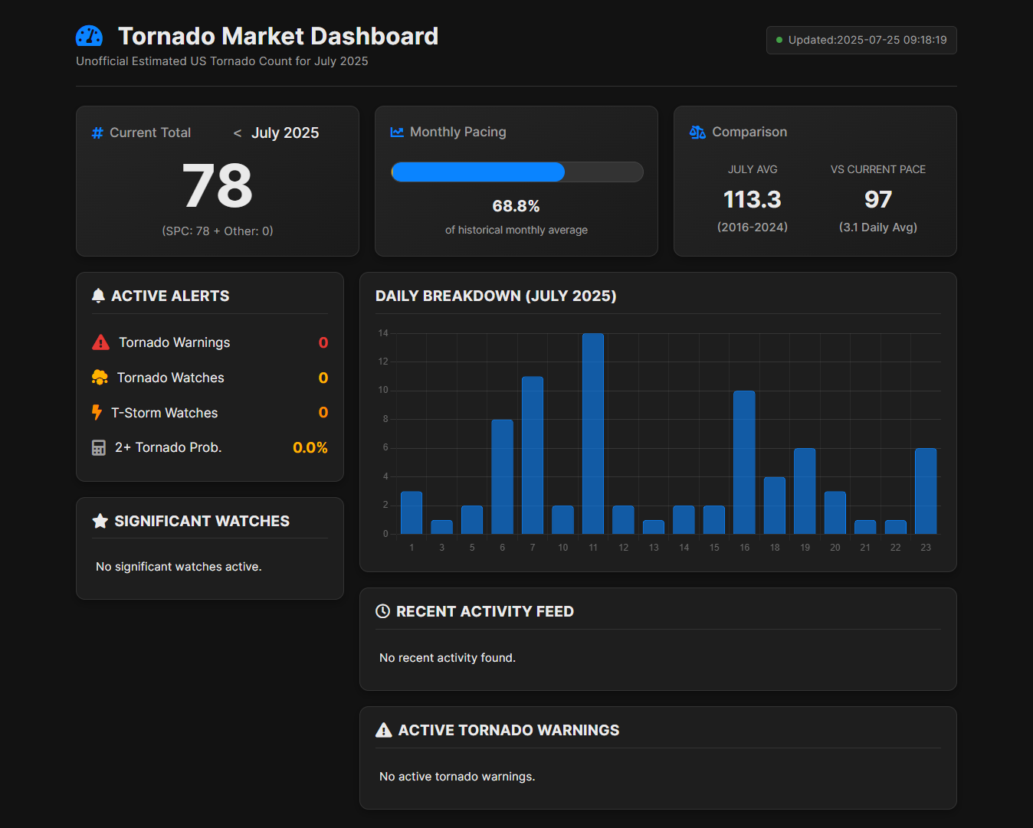Go to previous month using the left arrow
The image size is (1033, 828).
pos(238,133)
